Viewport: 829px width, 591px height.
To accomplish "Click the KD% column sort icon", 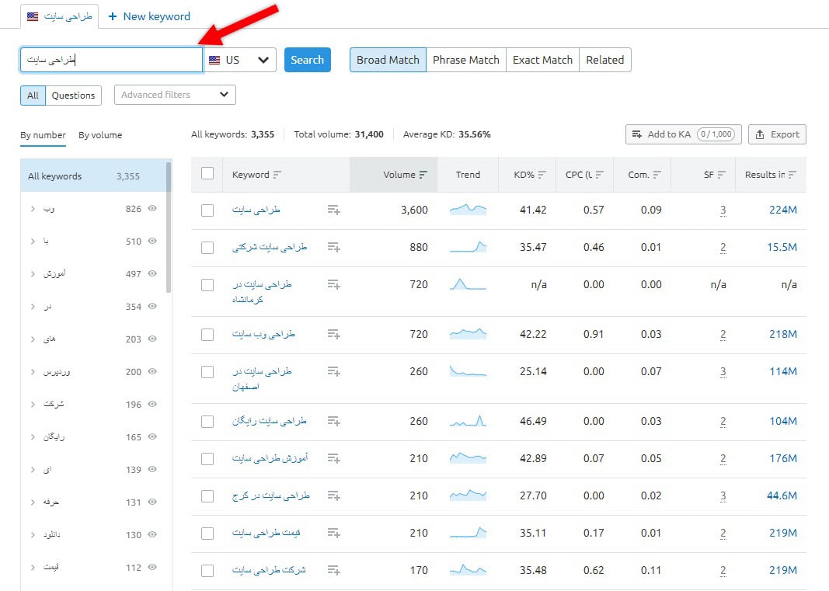I will (544, 174).
